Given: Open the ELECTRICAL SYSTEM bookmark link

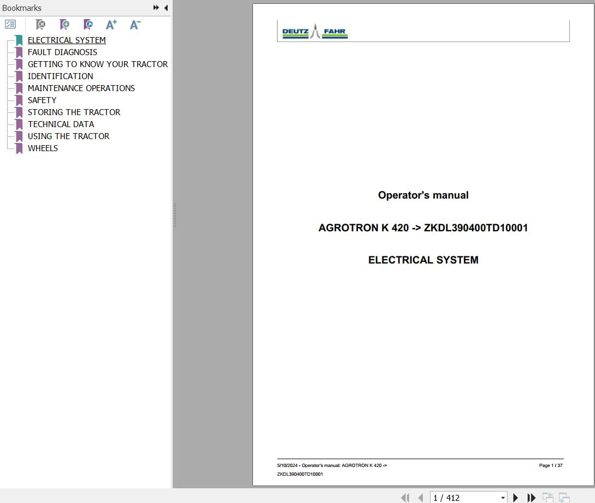Looking at the screenshot, I should click(67, 40).
